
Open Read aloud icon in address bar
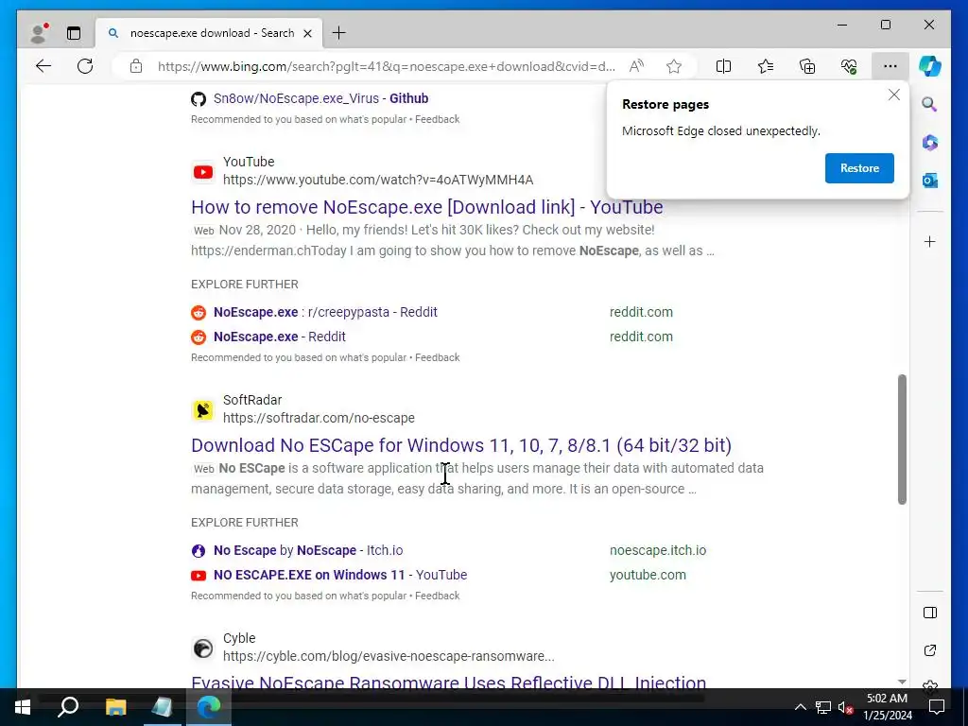click(x=636, y=66)
